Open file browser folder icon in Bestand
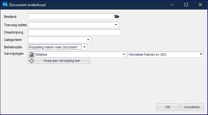 click(117, 16)
